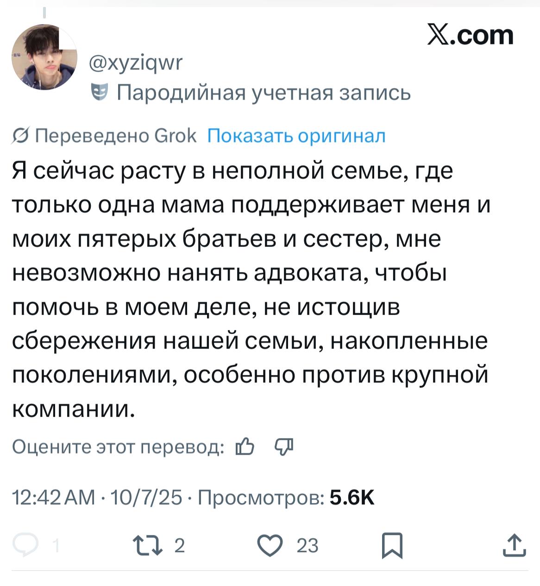
Task: Open the profile avatar photo
Action: [x=44, y=57]
